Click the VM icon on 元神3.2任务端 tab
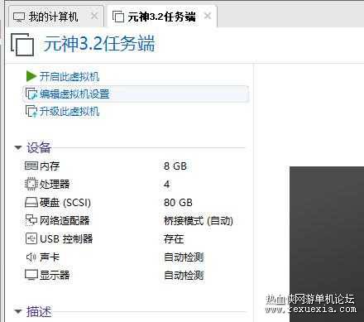 point(118,17)
